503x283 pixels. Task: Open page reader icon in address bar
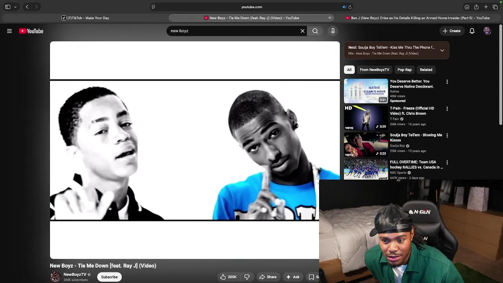153,7
